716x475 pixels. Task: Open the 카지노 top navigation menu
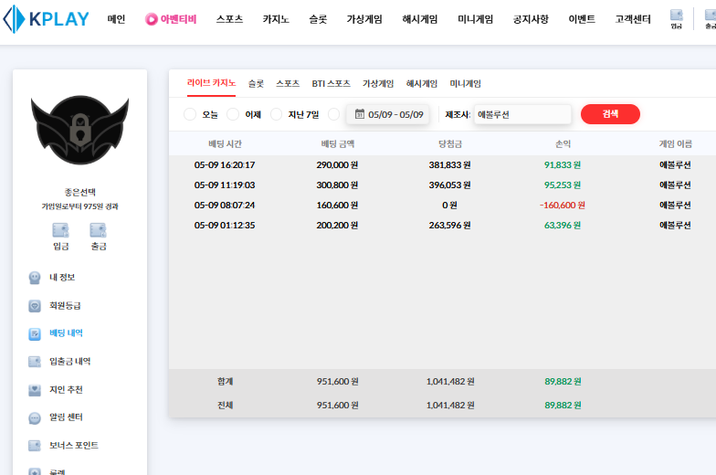point(276,19)
